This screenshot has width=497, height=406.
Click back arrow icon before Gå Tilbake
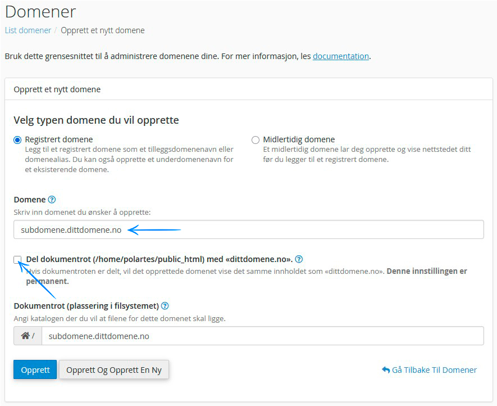point(385,370)
